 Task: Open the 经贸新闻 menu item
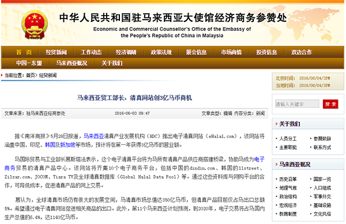pos(56,53)
